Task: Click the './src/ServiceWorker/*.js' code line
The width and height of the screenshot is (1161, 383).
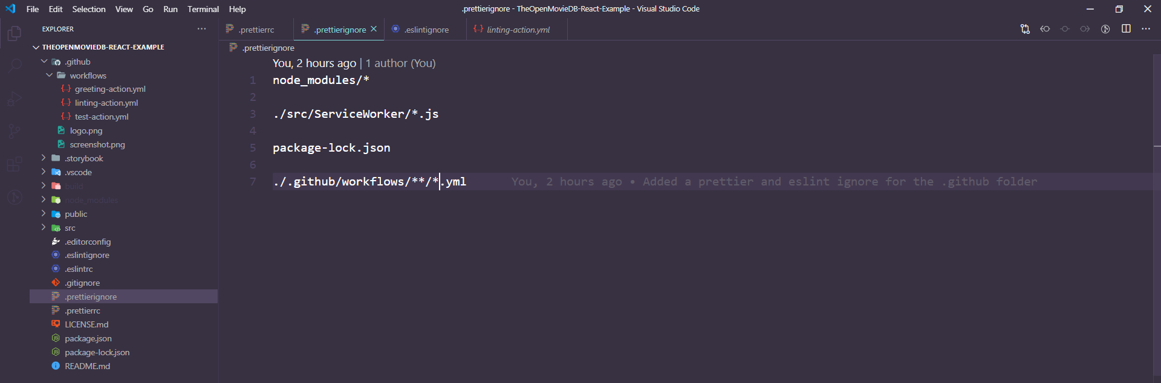Action: pos(356,114)
